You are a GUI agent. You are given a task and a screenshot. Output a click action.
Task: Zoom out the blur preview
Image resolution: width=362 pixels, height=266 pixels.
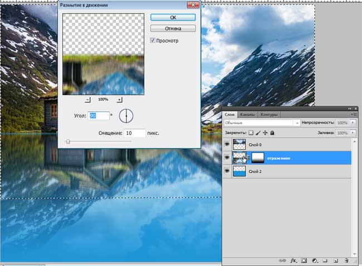coord(88,100)
